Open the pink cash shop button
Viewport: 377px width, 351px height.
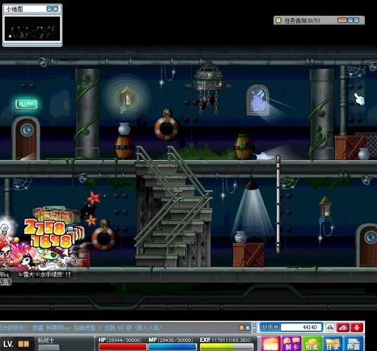click(271, 344)
